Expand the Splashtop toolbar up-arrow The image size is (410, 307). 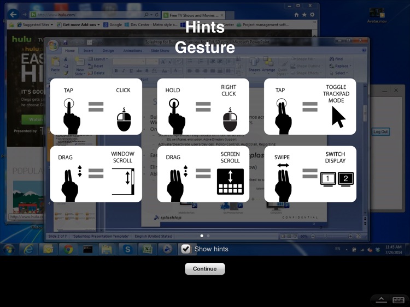pos(381,300)
